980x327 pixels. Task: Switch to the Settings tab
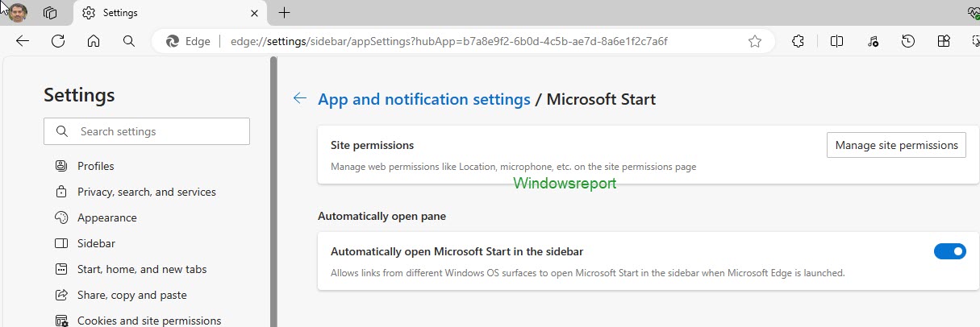pos(161,13)
